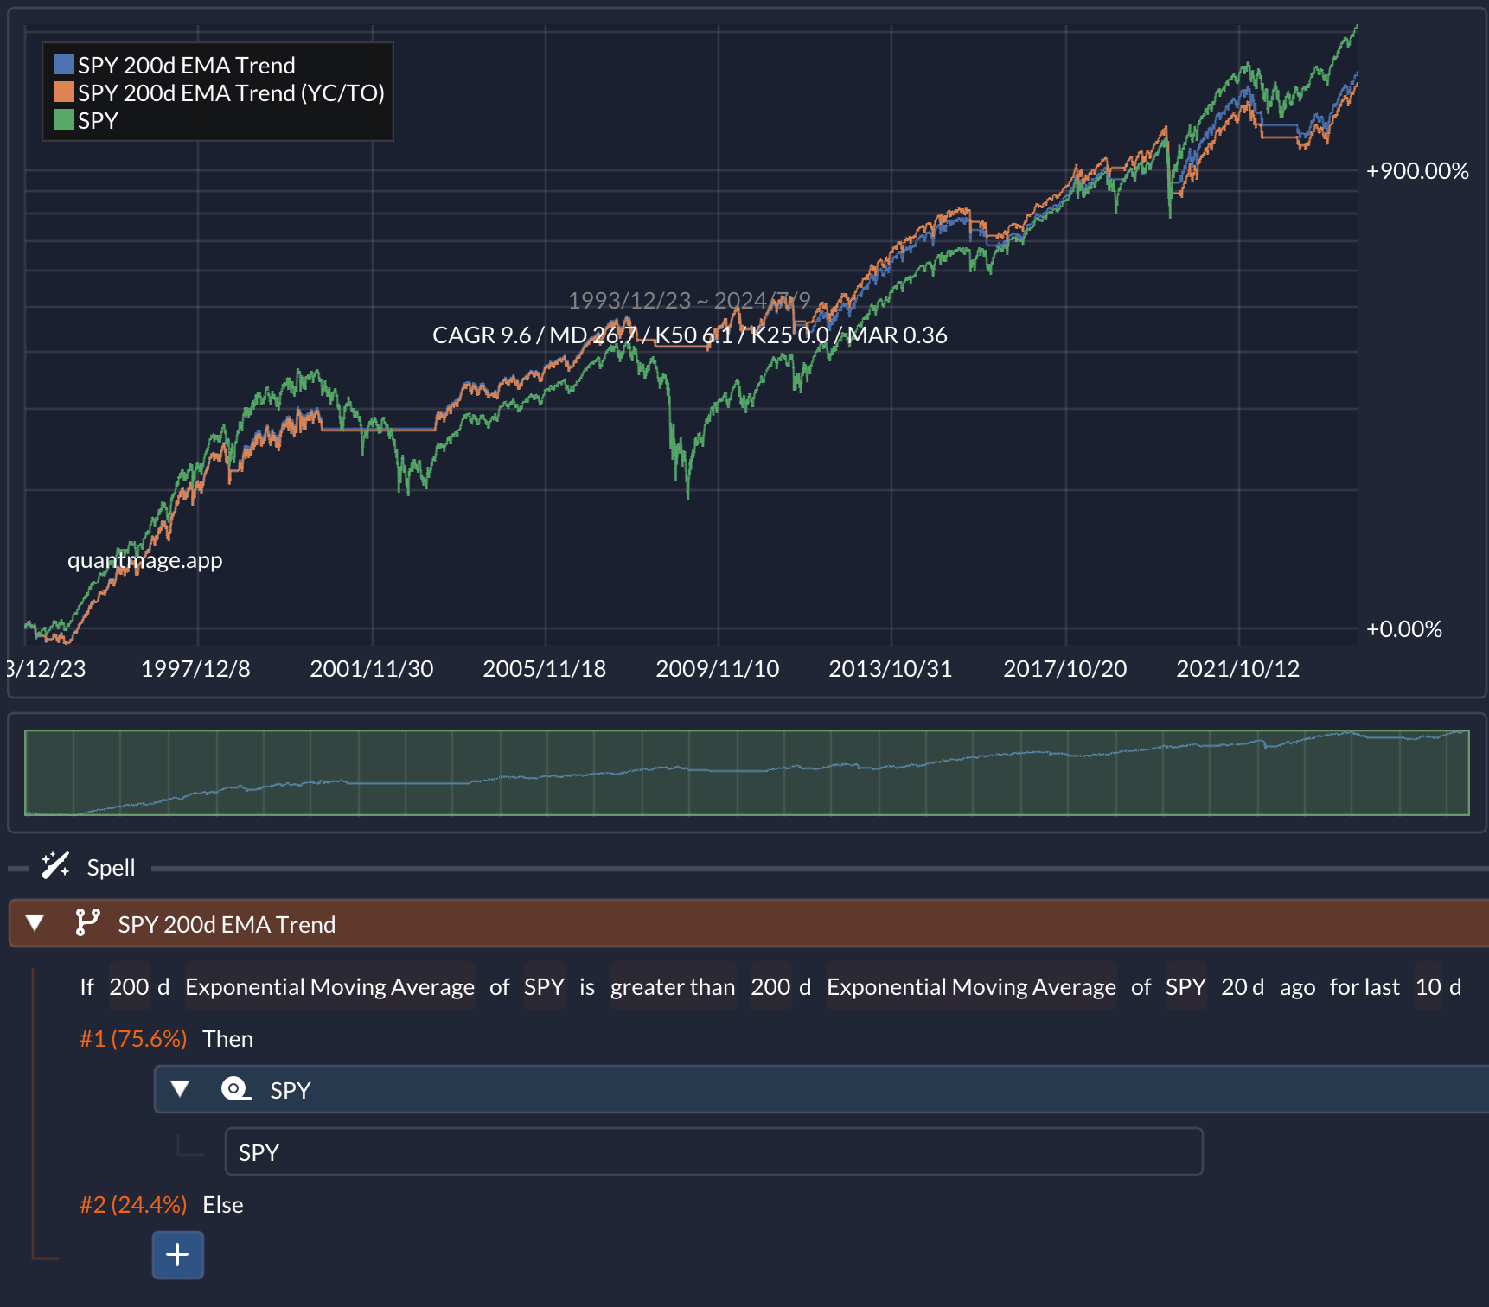This screenshot has height=1307, width=1489.
Task: Click the branch icon beside SPY 200d EMA Trend
Action: click(x=87, y=923)
